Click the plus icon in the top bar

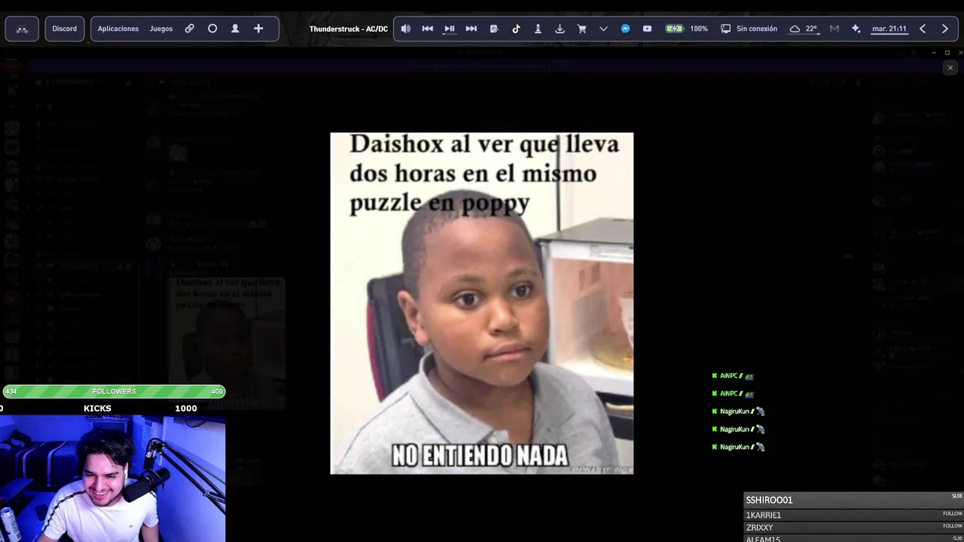click(x=258, y=29)
